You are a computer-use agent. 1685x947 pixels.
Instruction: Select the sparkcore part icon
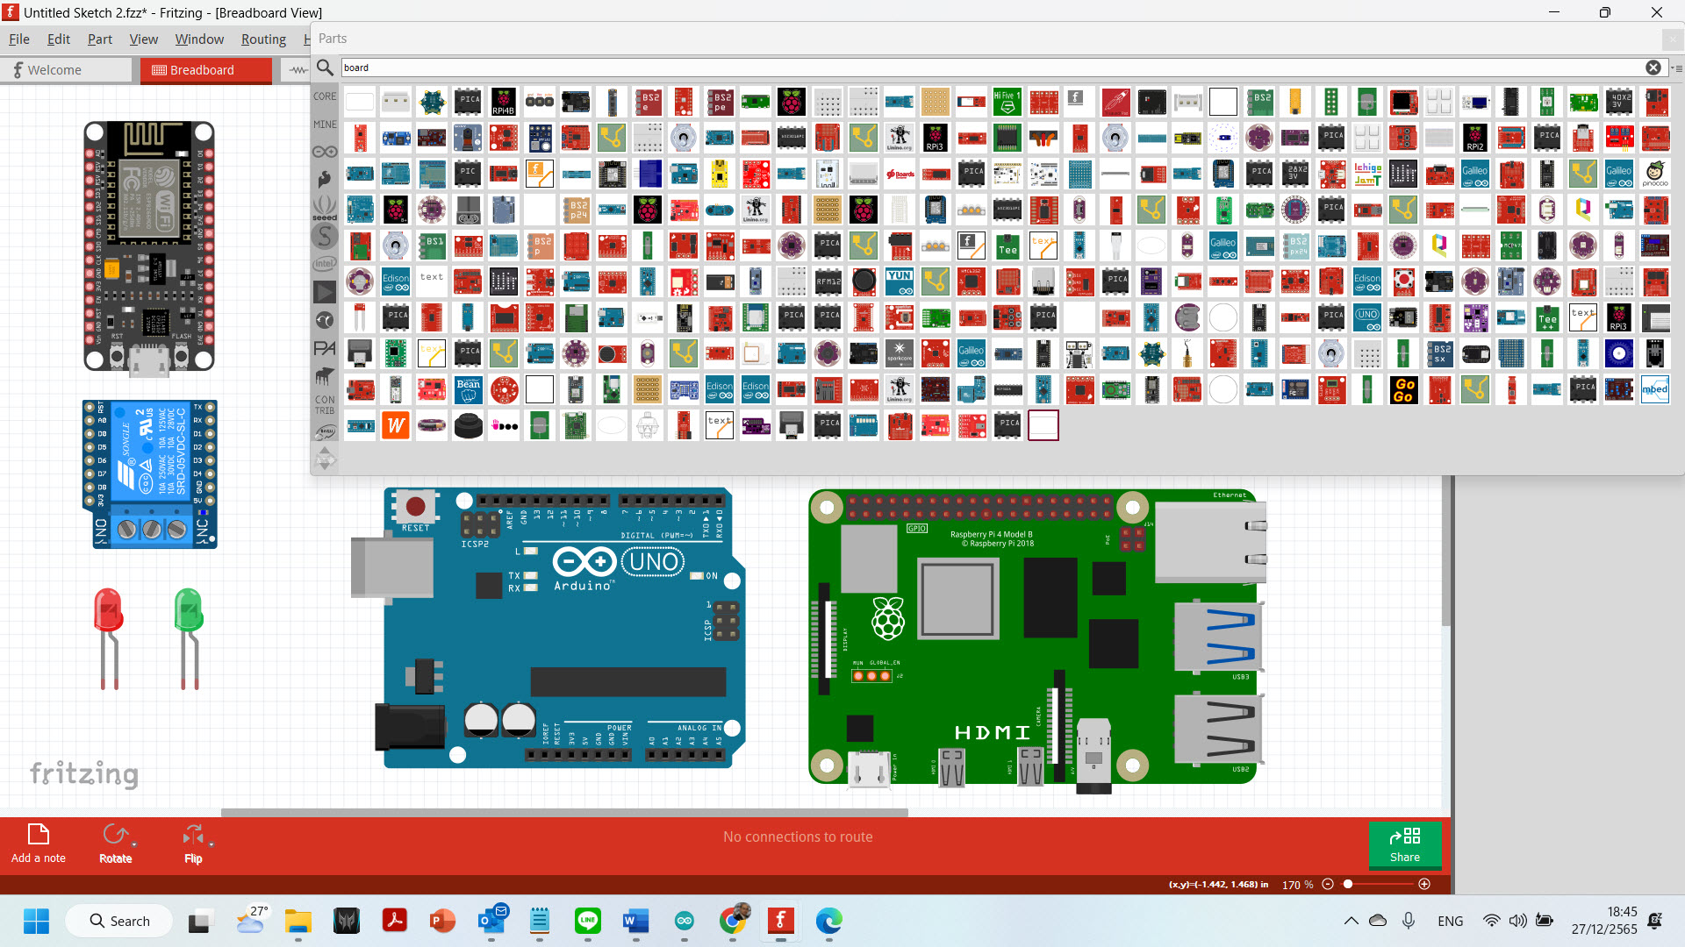pos(900,353)
